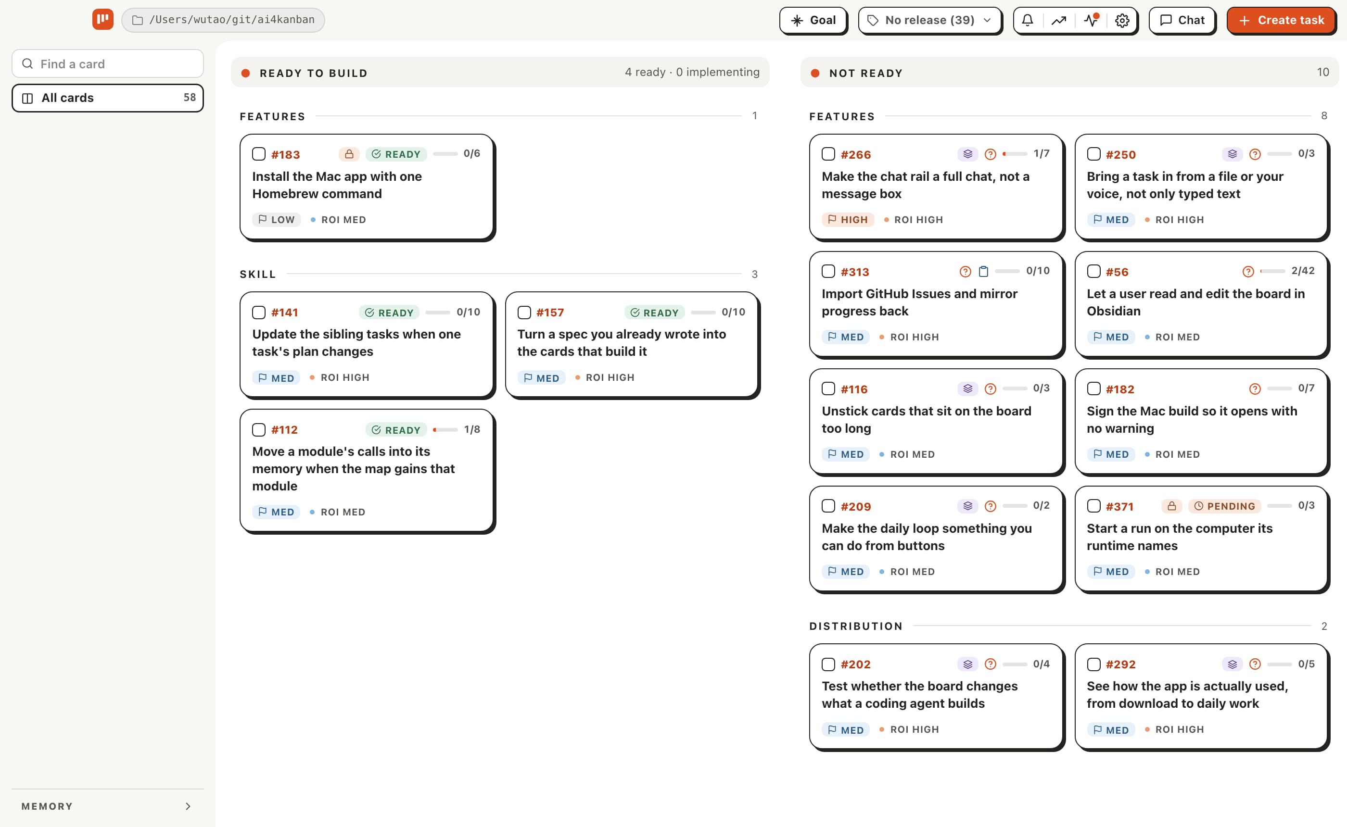Click the question mark icon on card #56

[1248, 272]
